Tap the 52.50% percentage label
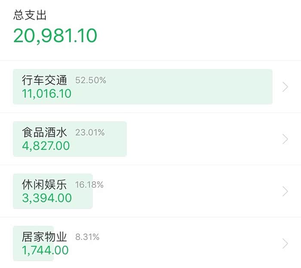This screenshot has width=301, height=268. (x=91, y=81)
